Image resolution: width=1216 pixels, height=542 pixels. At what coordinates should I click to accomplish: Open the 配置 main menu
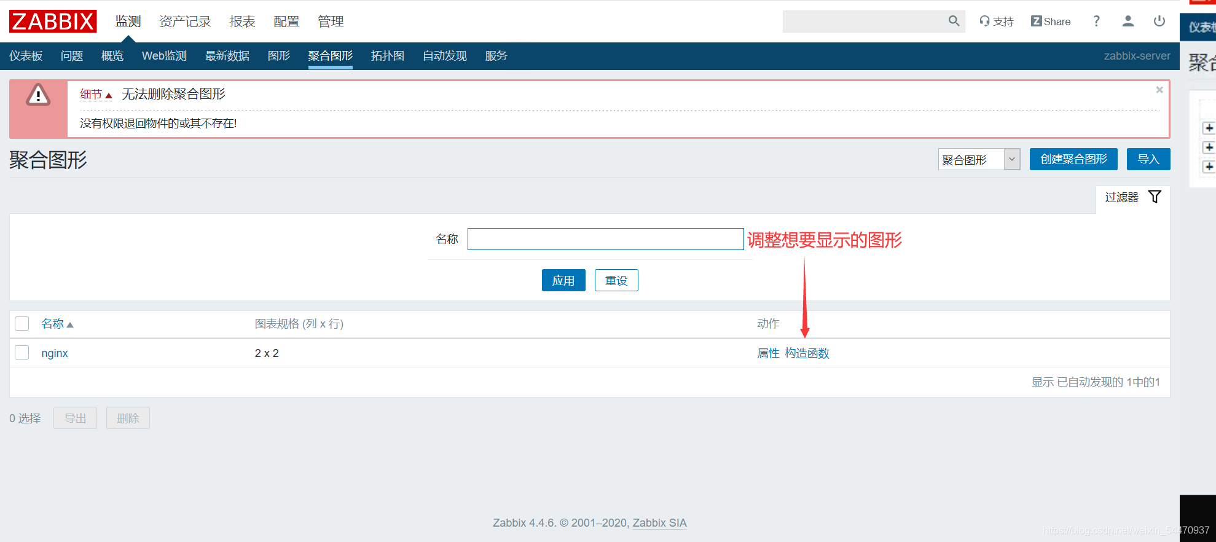[286, 22]
